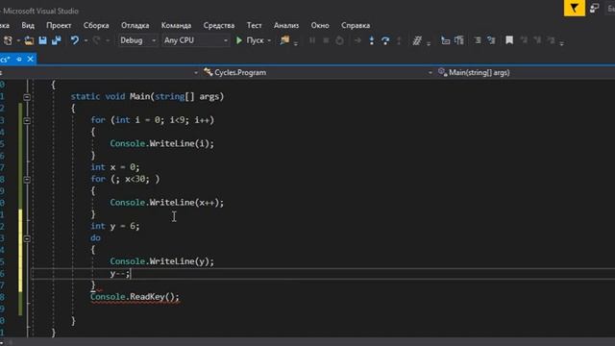Click the code line int x = 0;
Viewport: 615px width, 346px height.
(x=115, y=167)
